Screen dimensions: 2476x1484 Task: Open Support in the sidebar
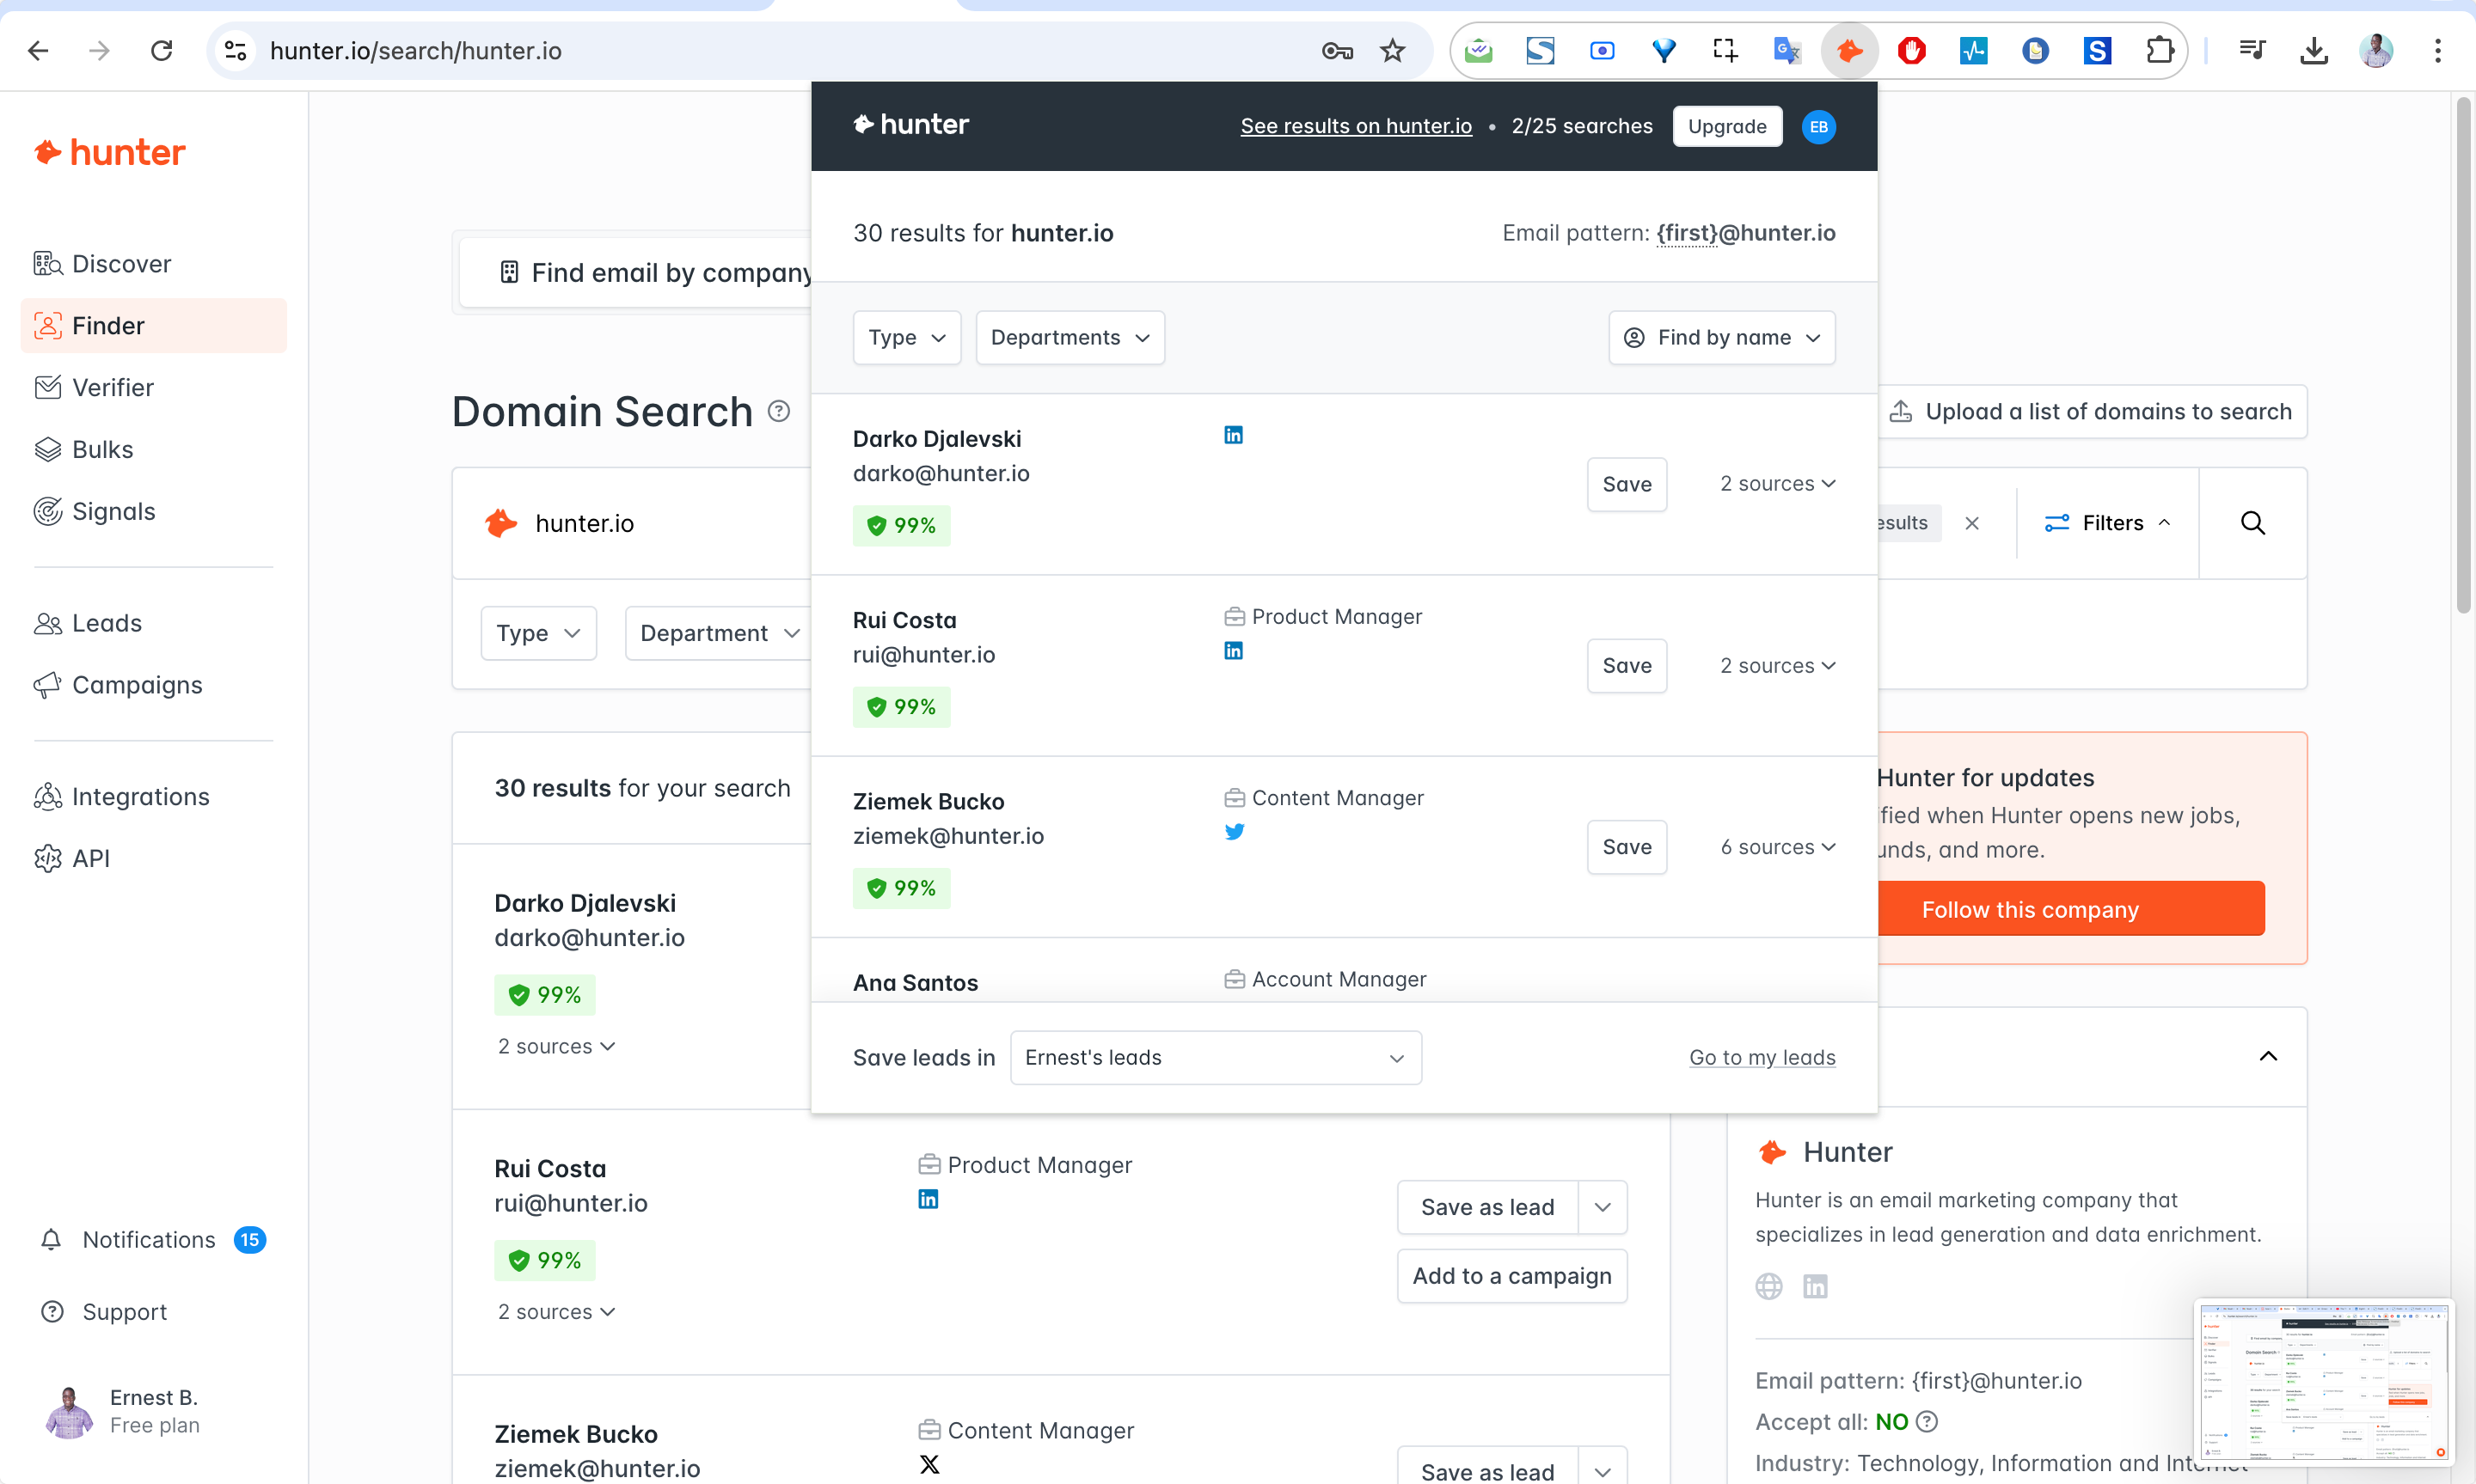pos(104,1312)
